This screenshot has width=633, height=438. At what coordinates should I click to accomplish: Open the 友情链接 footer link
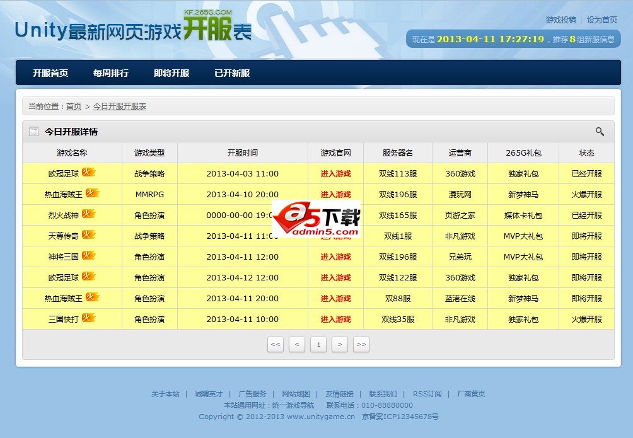pyautogui.click(x=339, y=394)
